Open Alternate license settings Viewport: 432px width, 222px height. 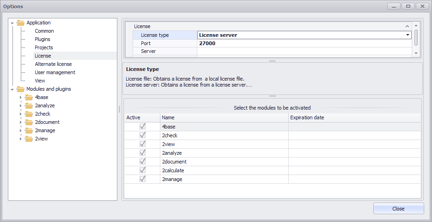point(53,64)
